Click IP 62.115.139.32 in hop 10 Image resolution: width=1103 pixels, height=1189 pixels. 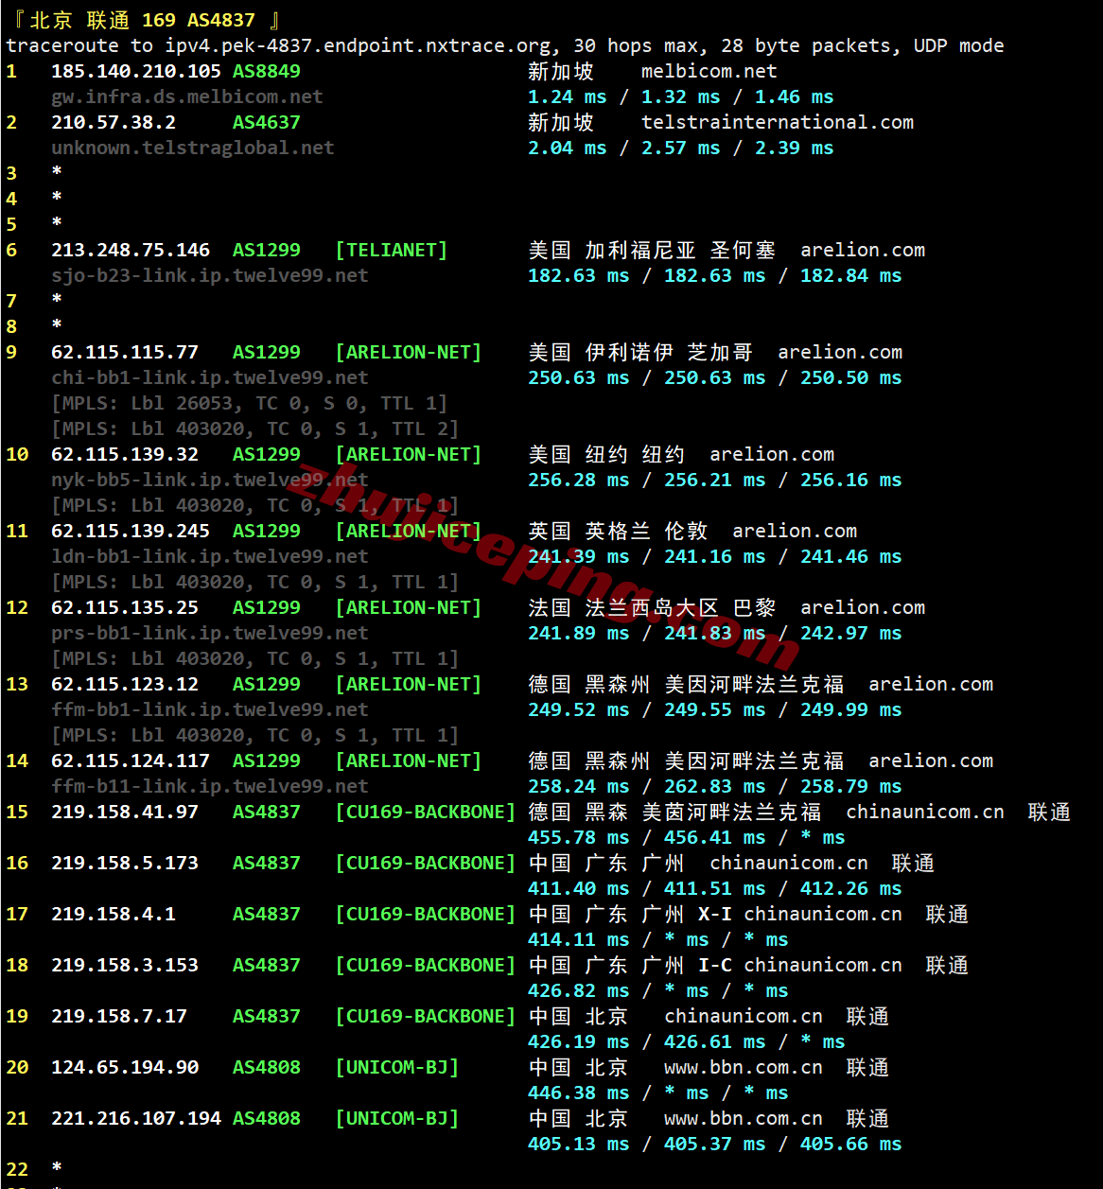point(125,454)
